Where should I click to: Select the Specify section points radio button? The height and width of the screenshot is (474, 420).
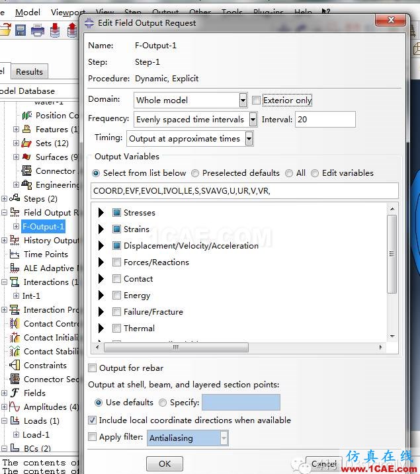163,403
